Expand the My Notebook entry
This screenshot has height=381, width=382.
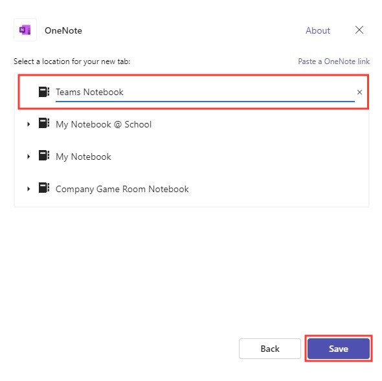pos(28,157)
